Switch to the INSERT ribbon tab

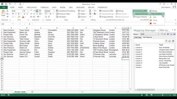[20, 7]
